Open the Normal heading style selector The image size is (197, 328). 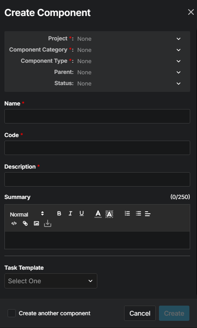tap(27, 215)
